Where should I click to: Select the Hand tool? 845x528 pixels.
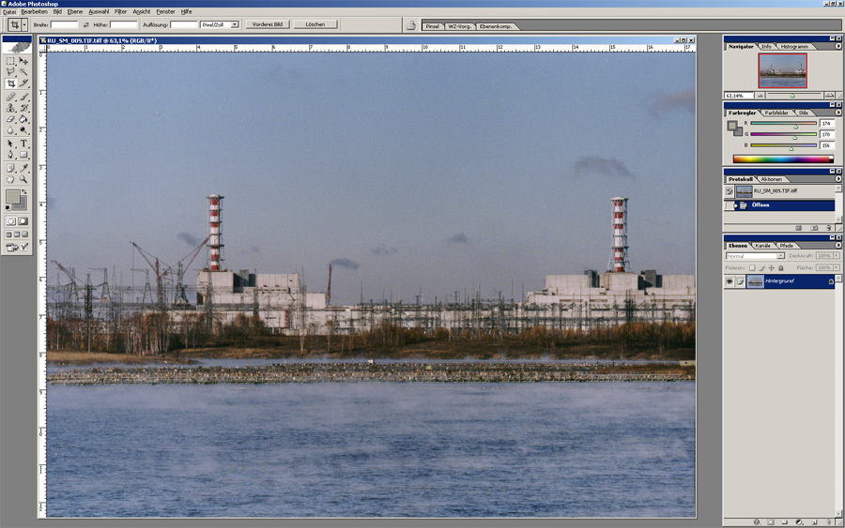click(10, 179)
